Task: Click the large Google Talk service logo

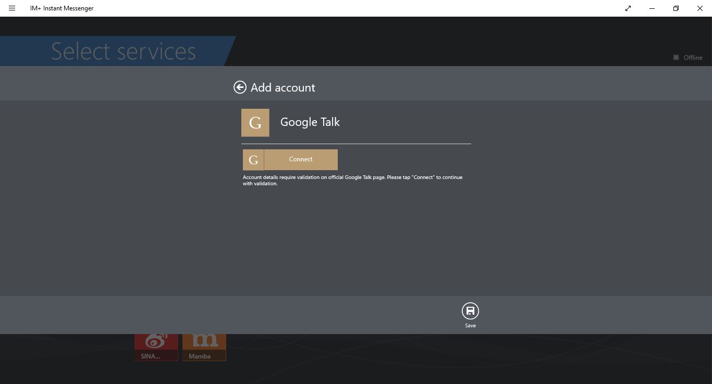Action: 255,123
